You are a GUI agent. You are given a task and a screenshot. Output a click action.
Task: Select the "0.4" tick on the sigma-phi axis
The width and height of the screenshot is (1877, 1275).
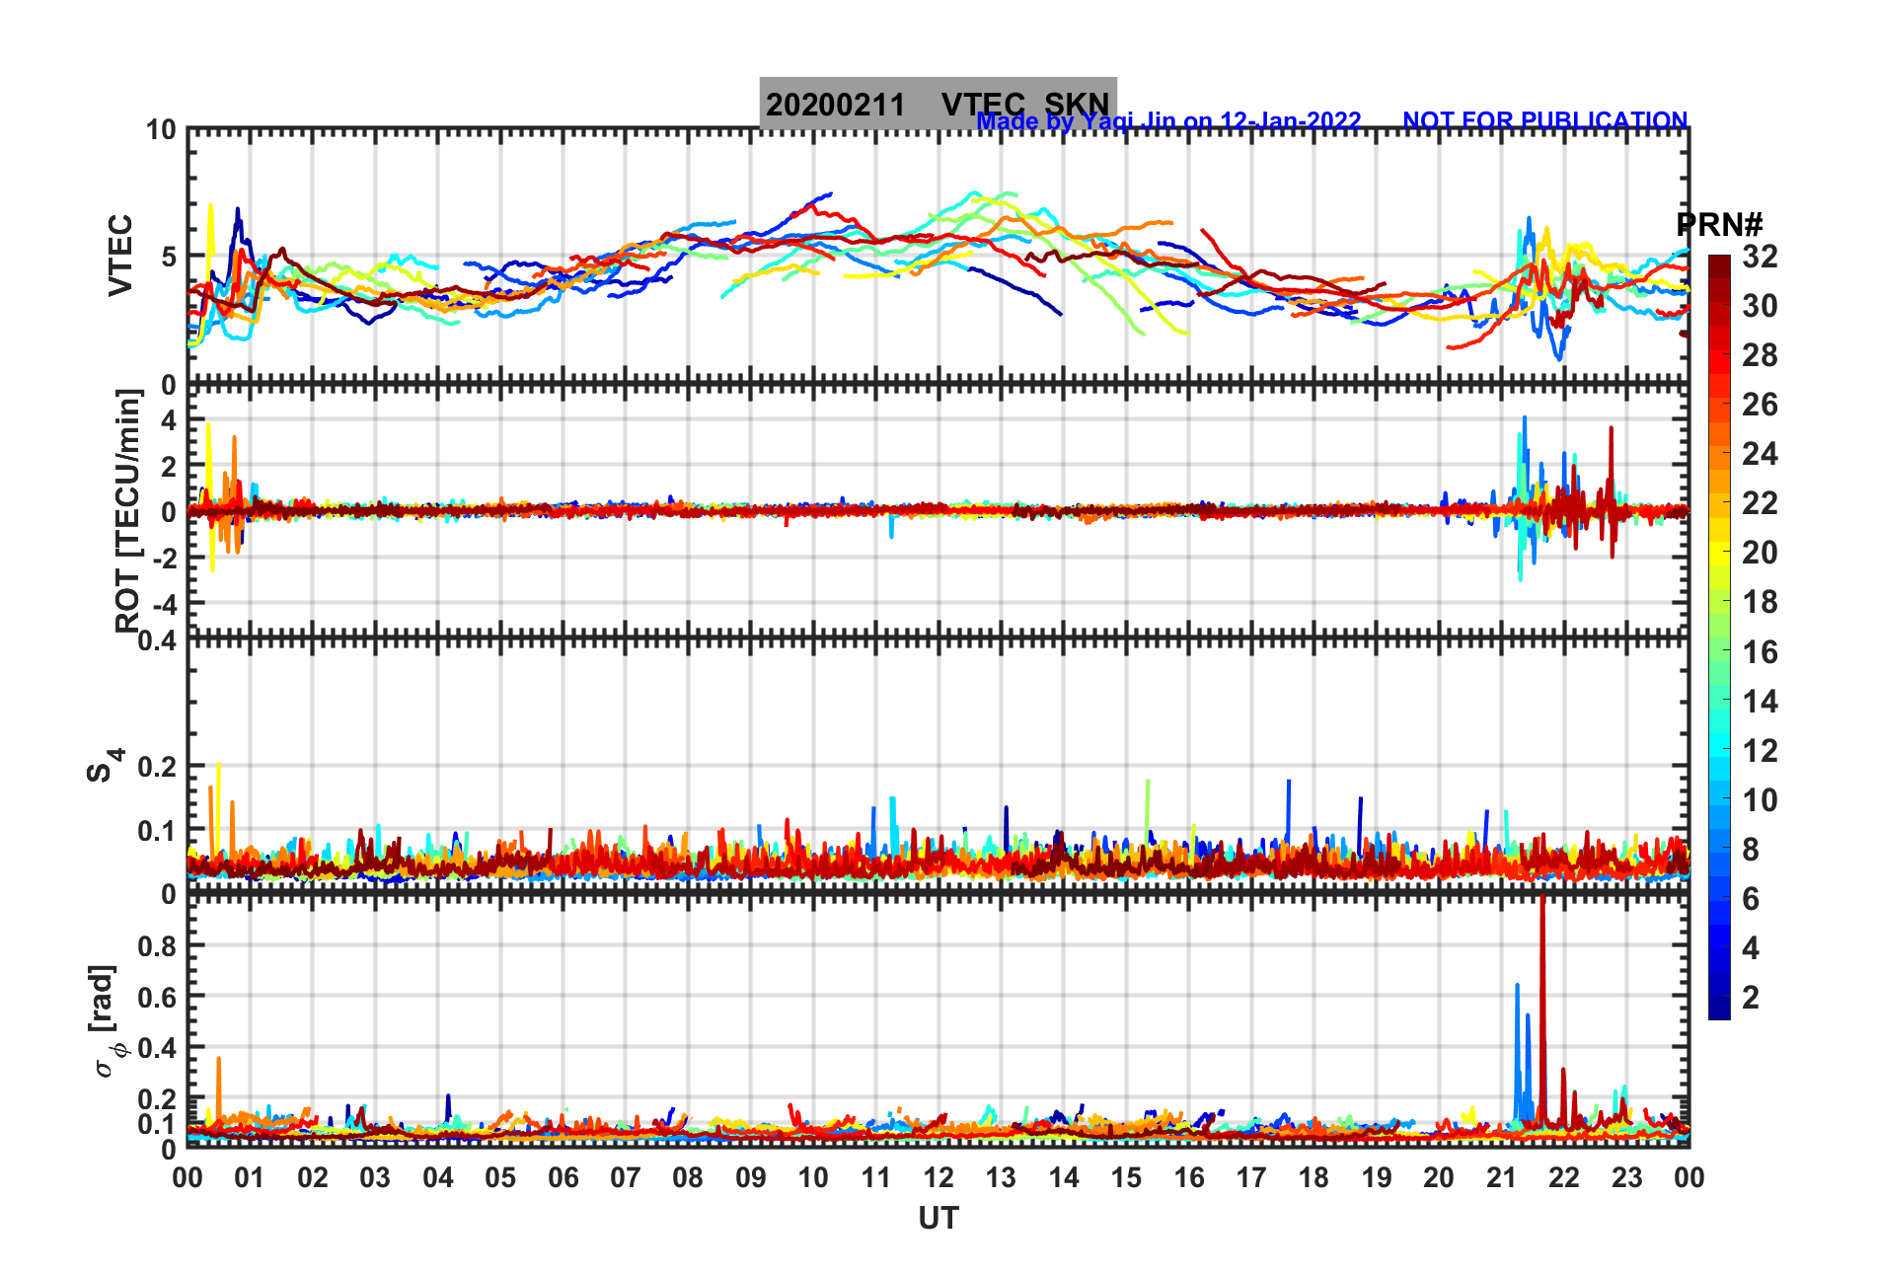tap(157, 1048)
